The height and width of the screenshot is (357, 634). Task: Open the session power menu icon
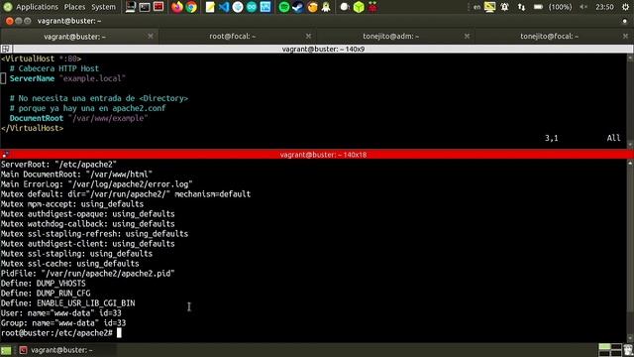(625, 7)
